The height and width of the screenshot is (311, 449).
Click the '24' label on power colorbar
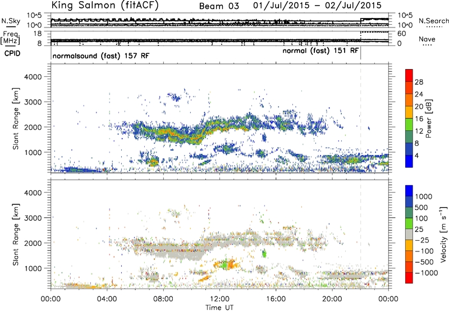419,94
